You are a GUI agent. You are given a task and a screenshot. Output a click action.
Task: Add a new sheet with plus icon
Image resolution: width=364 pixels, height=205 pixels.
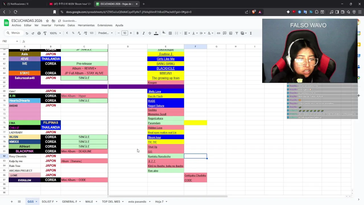coord(12,202)
